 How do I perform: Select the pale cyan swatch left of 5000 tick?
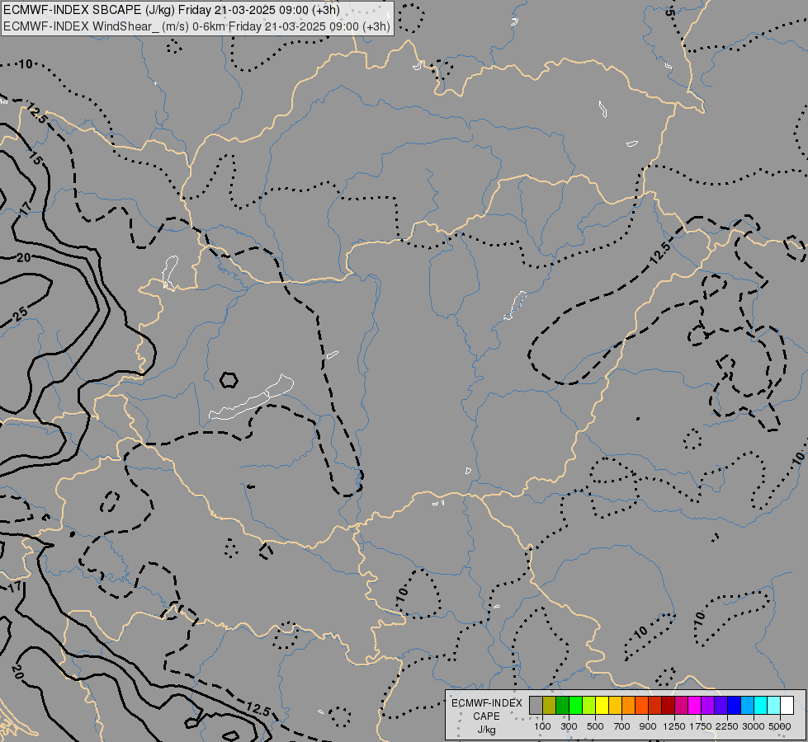[774, 706]
